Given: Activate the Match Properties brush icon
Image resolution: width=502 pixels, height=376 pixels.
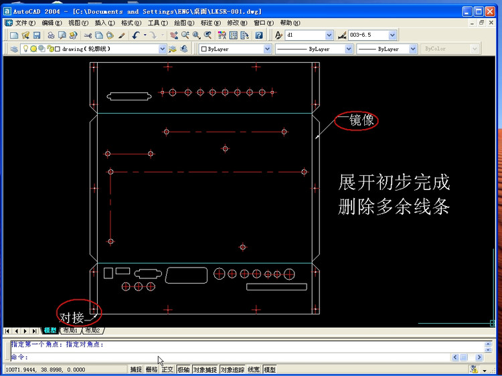Looking at the screenshot, I should click(121, 35).
